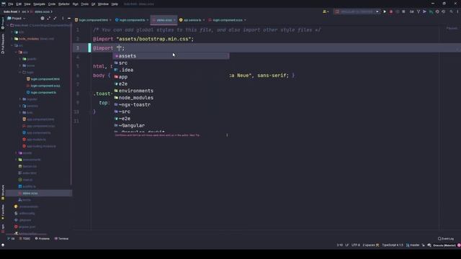Screen dimensions: 461x259
Task: Switch to login.component.scss editor tab
Action: pyautogui.click(x=228, y=20)
